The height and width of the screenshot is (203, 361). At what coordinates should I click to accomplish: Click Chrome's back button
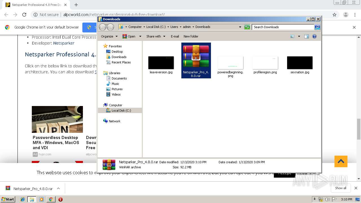coord(6,15)
